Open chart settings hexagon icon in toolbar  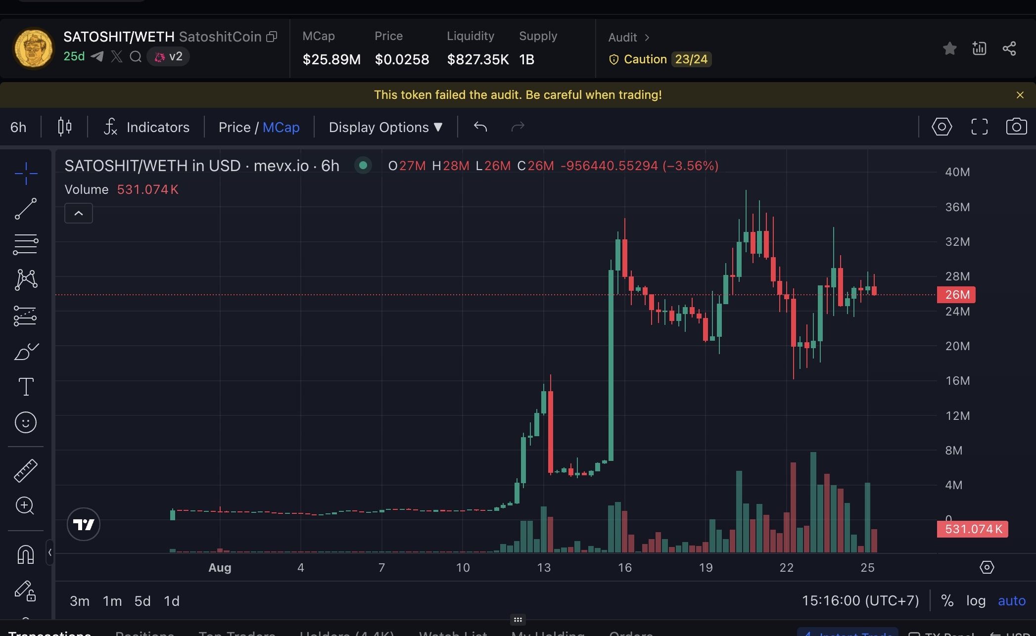point(942,127)
